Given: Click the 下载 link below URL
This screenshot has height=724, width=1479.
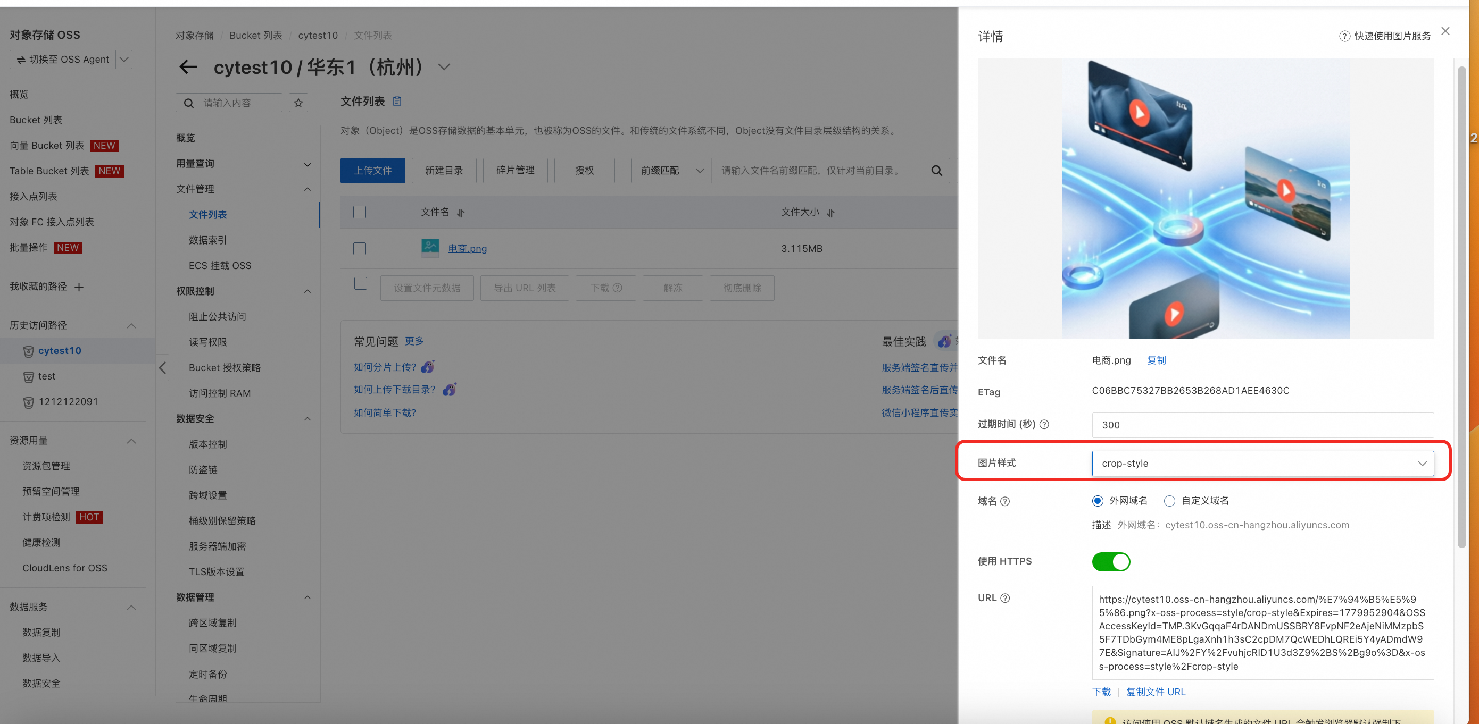Looking at the screenshot, I should click(1101, 692).
